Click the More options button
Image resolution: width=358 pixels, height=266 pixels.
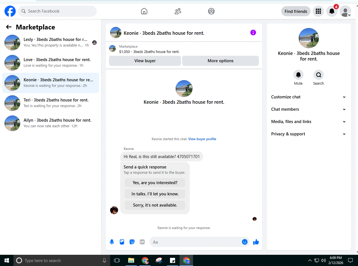(x=221, y=61)
